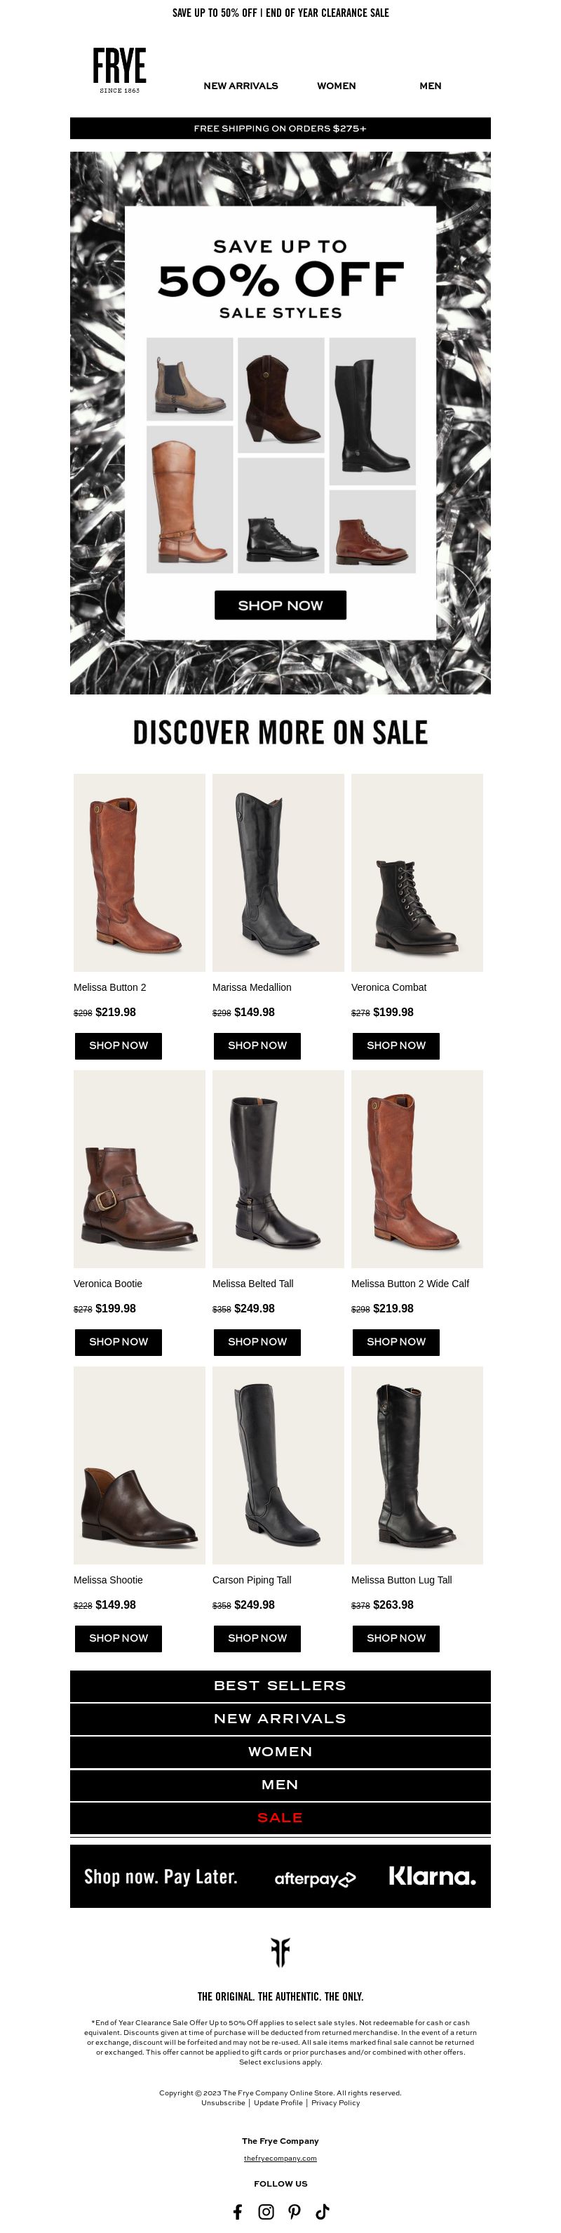Shop Now under Veronica Combat boot

click(x=396, y=1046)
